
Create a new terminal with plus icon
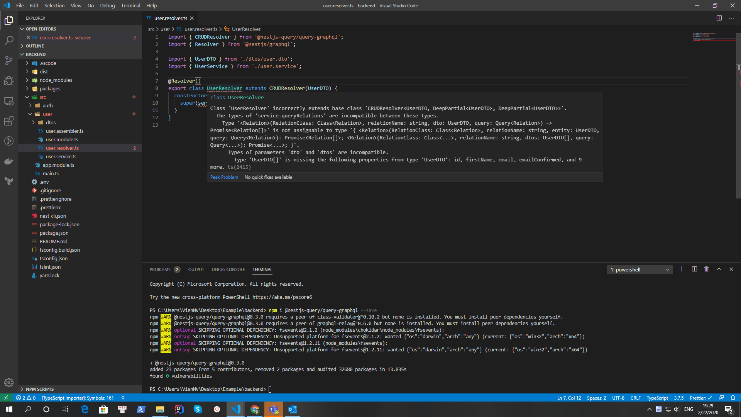point(682,270)
